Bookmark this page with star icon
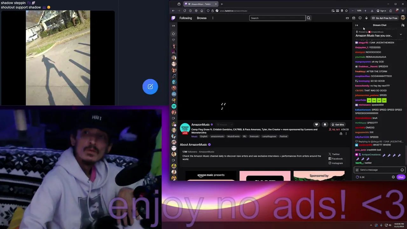This screenshot has height=229, width=407. 346,11
